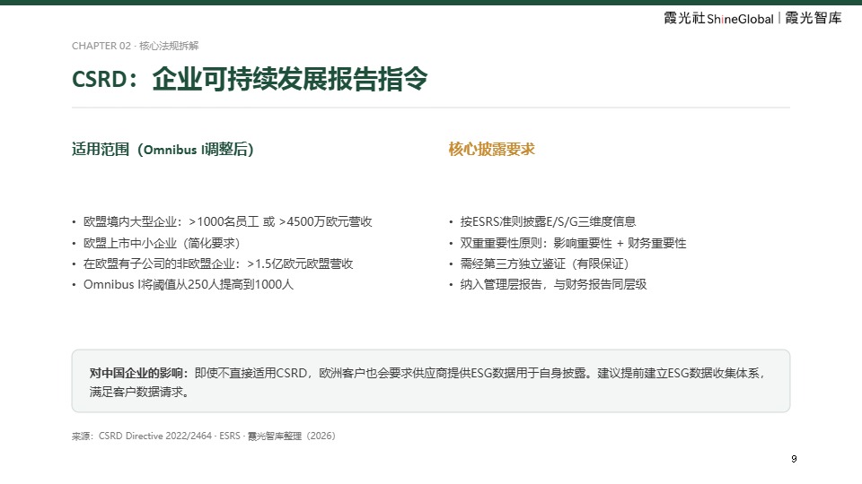Image resolution: width=862 pixels, height=484 pixels.
Task: Select the heading '核心披露要求'
Action: click(x=491, y=150)
